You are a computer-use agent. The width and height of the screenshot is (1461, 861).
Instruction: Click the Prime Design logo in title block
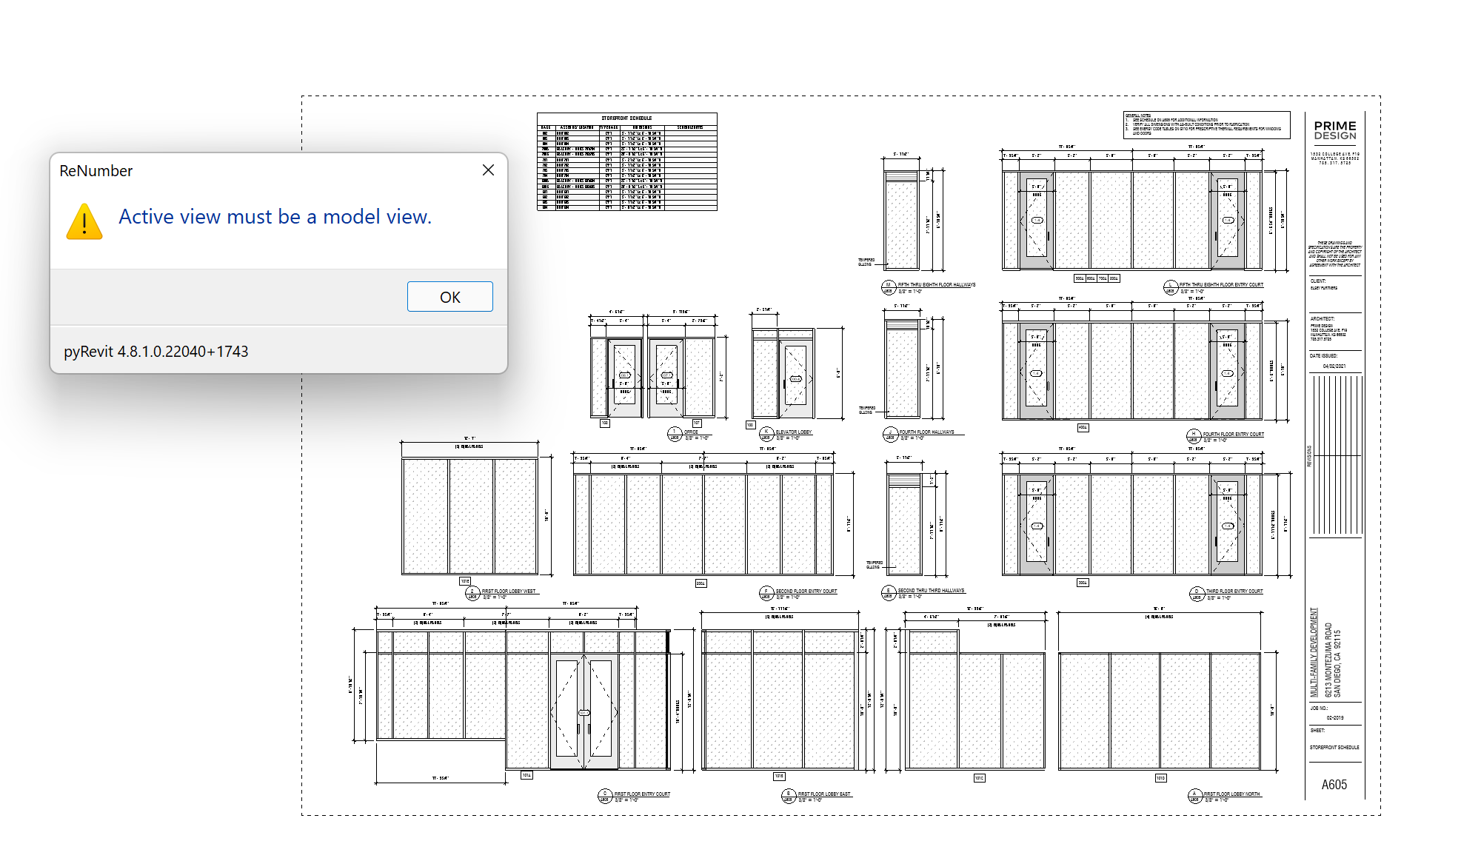point(1334,130)
